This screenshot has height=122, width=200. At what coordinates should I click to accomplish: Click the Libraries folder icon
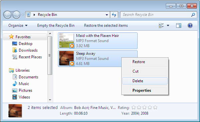[x=11, y=70]
